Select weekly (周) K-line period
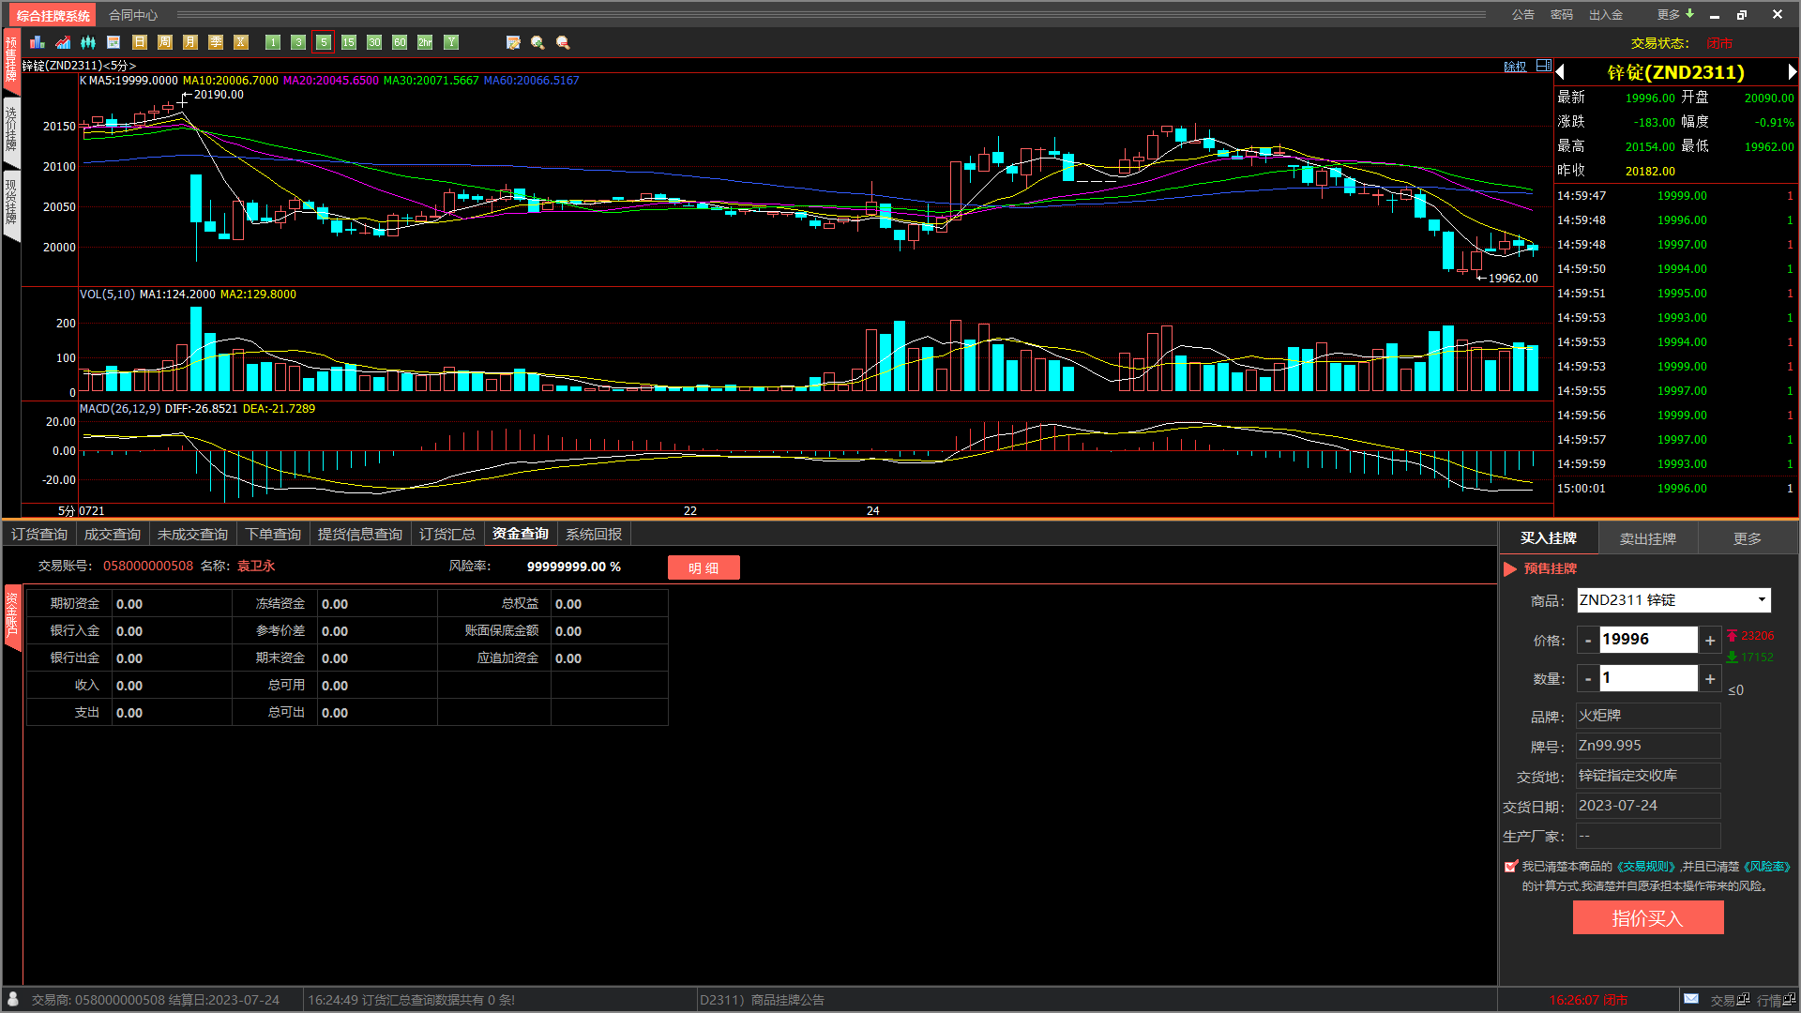Image resolution: width=1801 pixels, height=1013 pixels. tap(165, 42)
